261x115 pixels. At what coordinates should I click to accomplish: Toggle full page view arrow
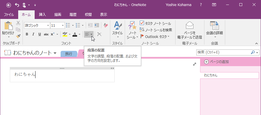point(194,64)
